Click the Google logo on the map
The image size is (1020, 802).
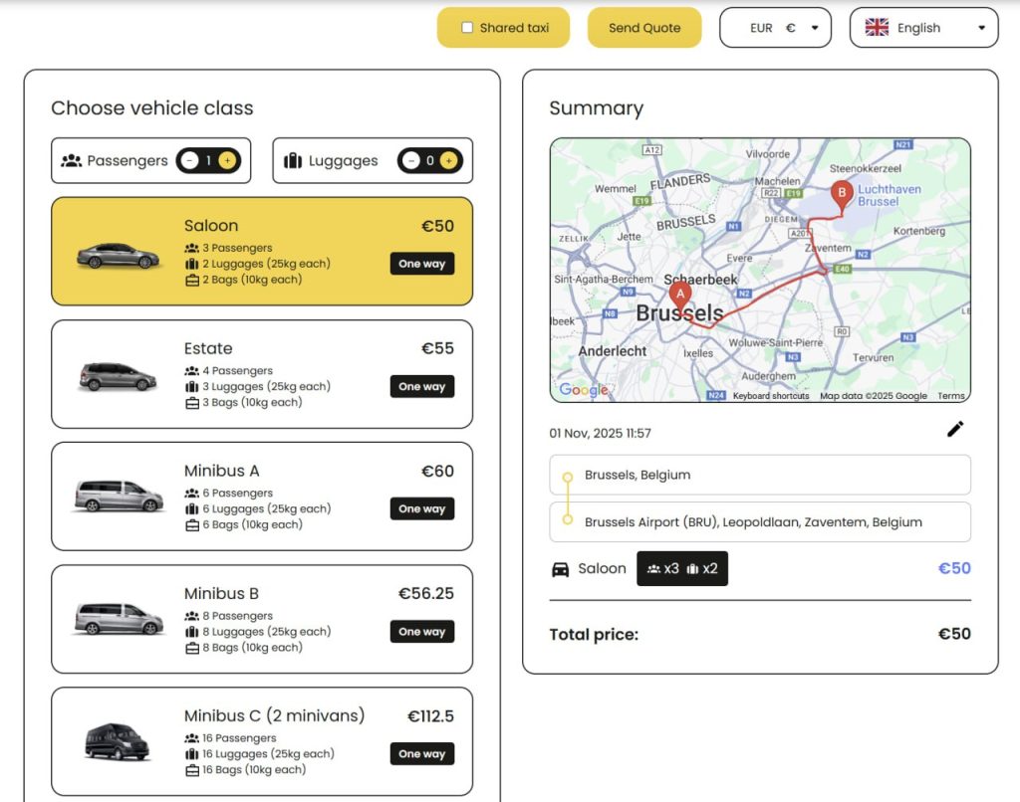(x=583, y=390)
